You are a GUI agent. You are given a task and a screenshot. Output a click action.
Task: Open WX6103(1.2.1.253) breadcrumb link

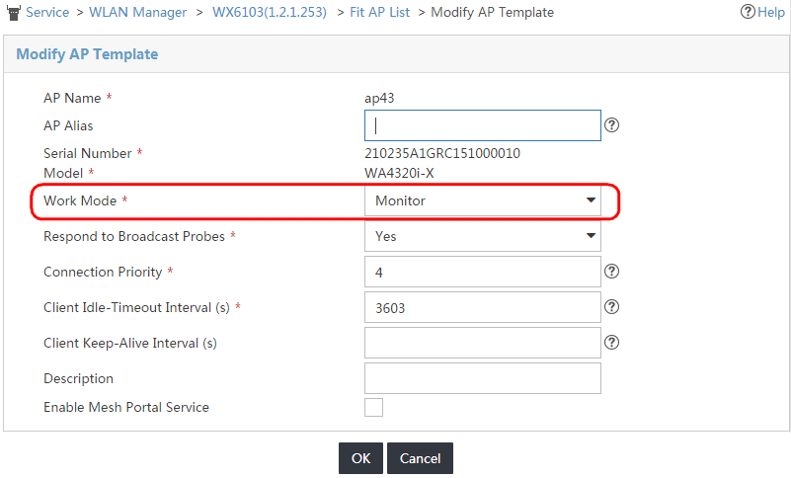pos(270,12)
